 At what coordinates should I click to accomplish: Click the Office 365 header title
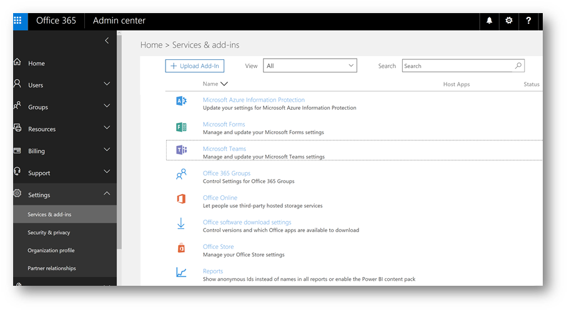click(56, 21)
